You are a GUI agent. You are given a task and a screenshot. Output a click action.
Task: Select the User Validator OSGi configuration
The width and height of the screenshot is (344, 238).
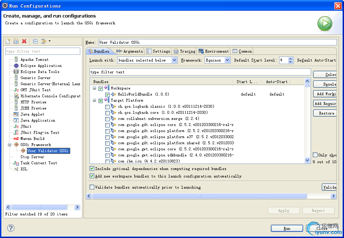pyautogui.click(x=48, y=151)
